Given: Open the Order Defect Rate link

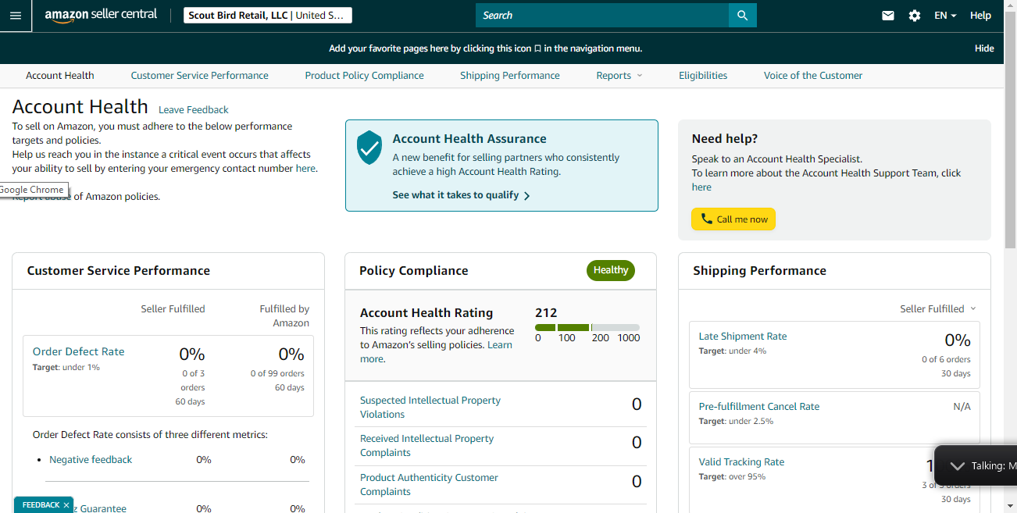Looking at the screenshot, I should [79, 351].
